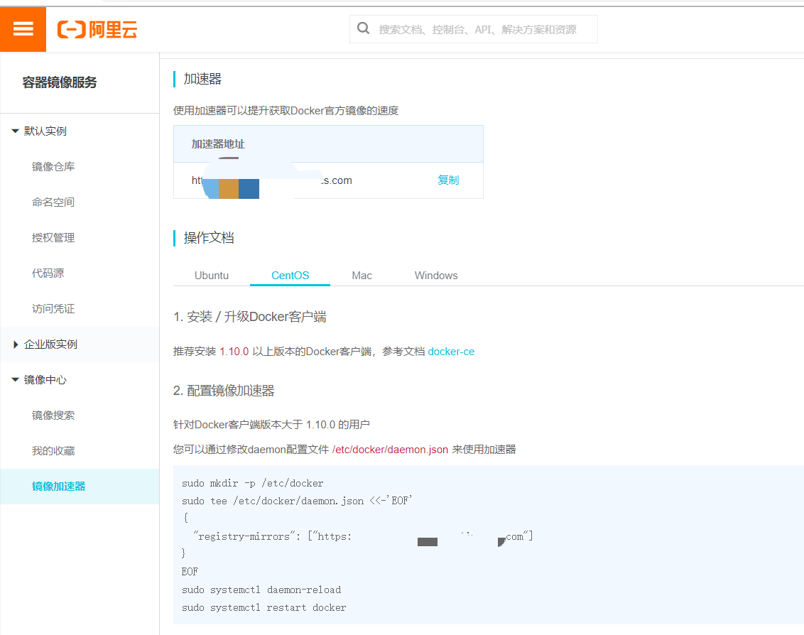Switch to the CentOS tab

point(290,276)
